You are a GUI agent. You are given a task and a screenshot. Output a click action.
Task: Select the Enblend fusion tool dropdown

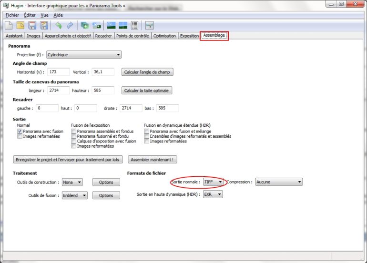click(x=75, y=195)
